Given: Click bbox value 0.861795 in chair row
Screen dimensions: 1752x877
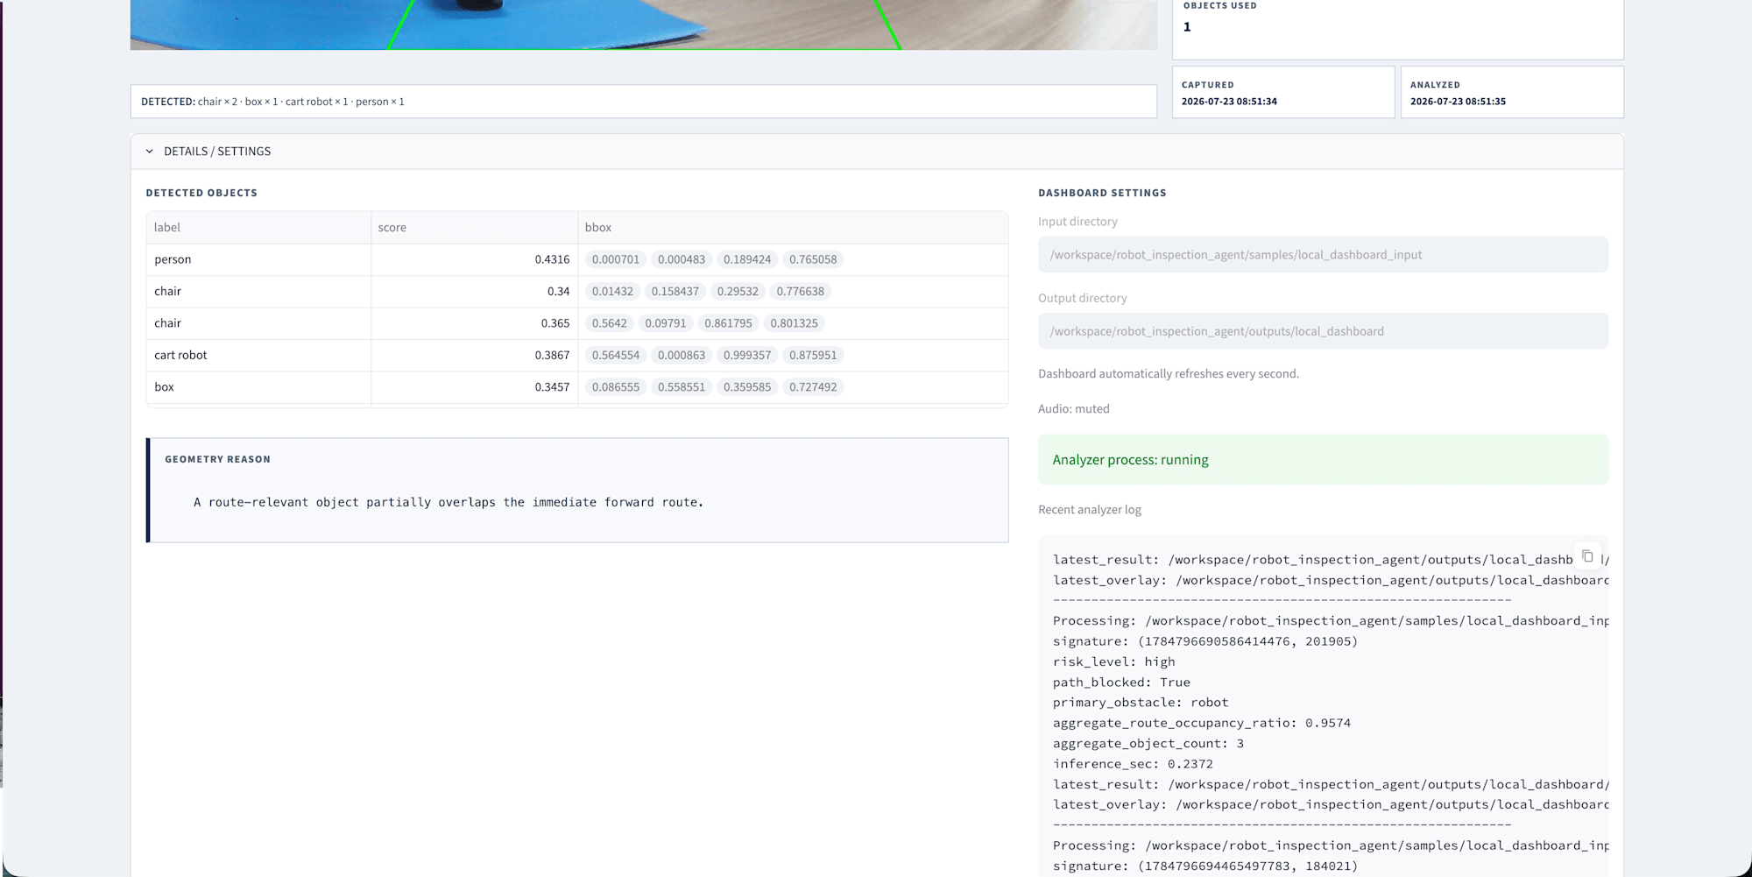Looking at the screenshot, I should point(729,323).
